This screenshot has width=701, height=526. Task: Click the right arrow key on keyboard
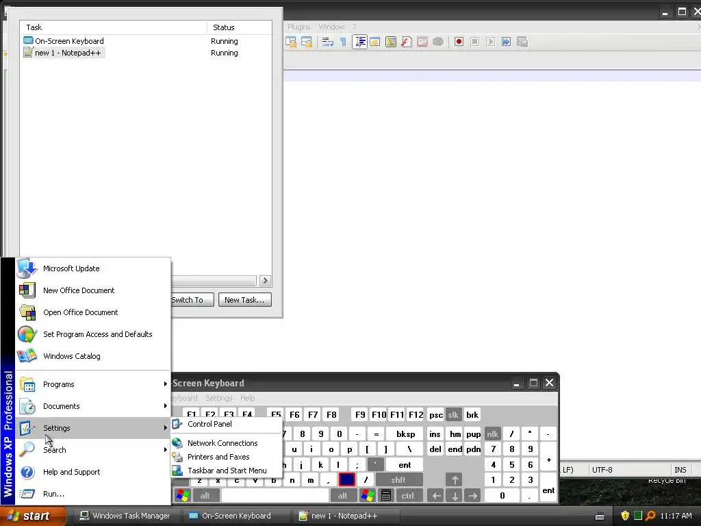coord(473,495)
